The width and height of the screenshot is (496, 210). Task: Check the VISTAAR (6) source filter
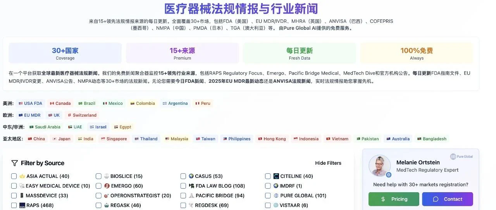[268, 205]
